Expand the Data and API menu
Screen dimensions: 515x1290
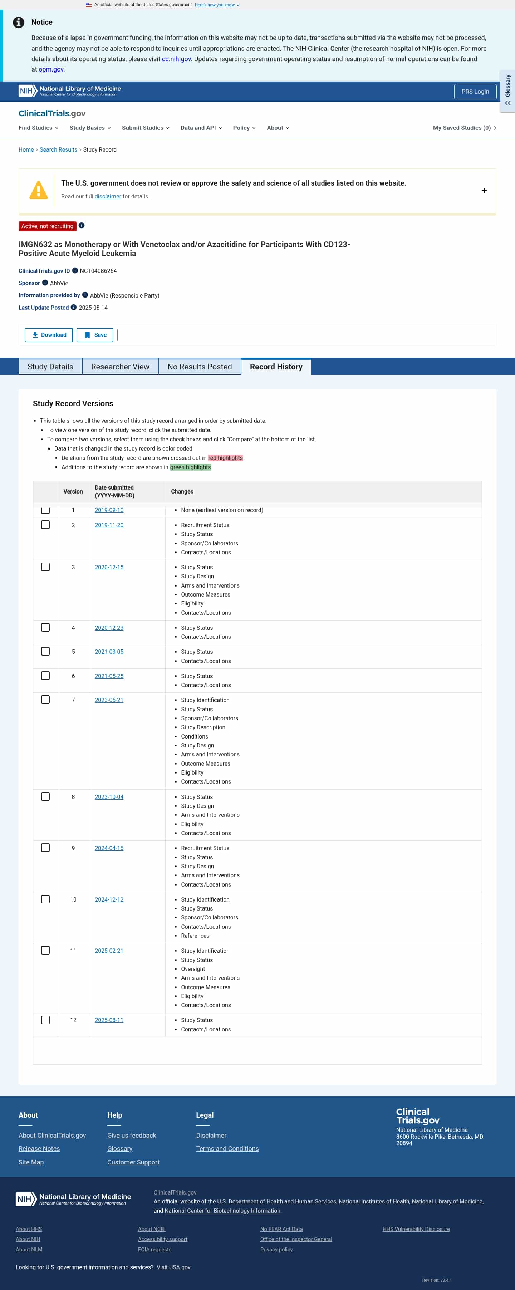pyautogui.click(x=200, y=128)
